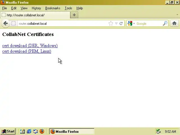Reload the current page
This screenshot has height=135, width=180.
coord(121,24)
